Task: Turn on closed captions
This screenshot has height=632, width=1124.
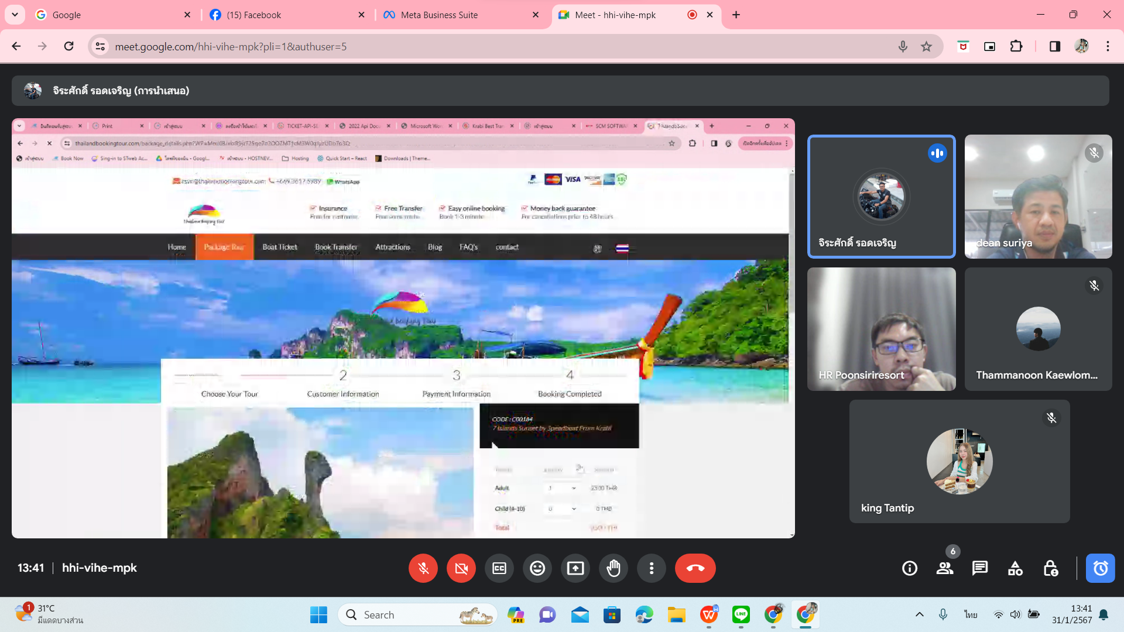Action: coord(499,568)
